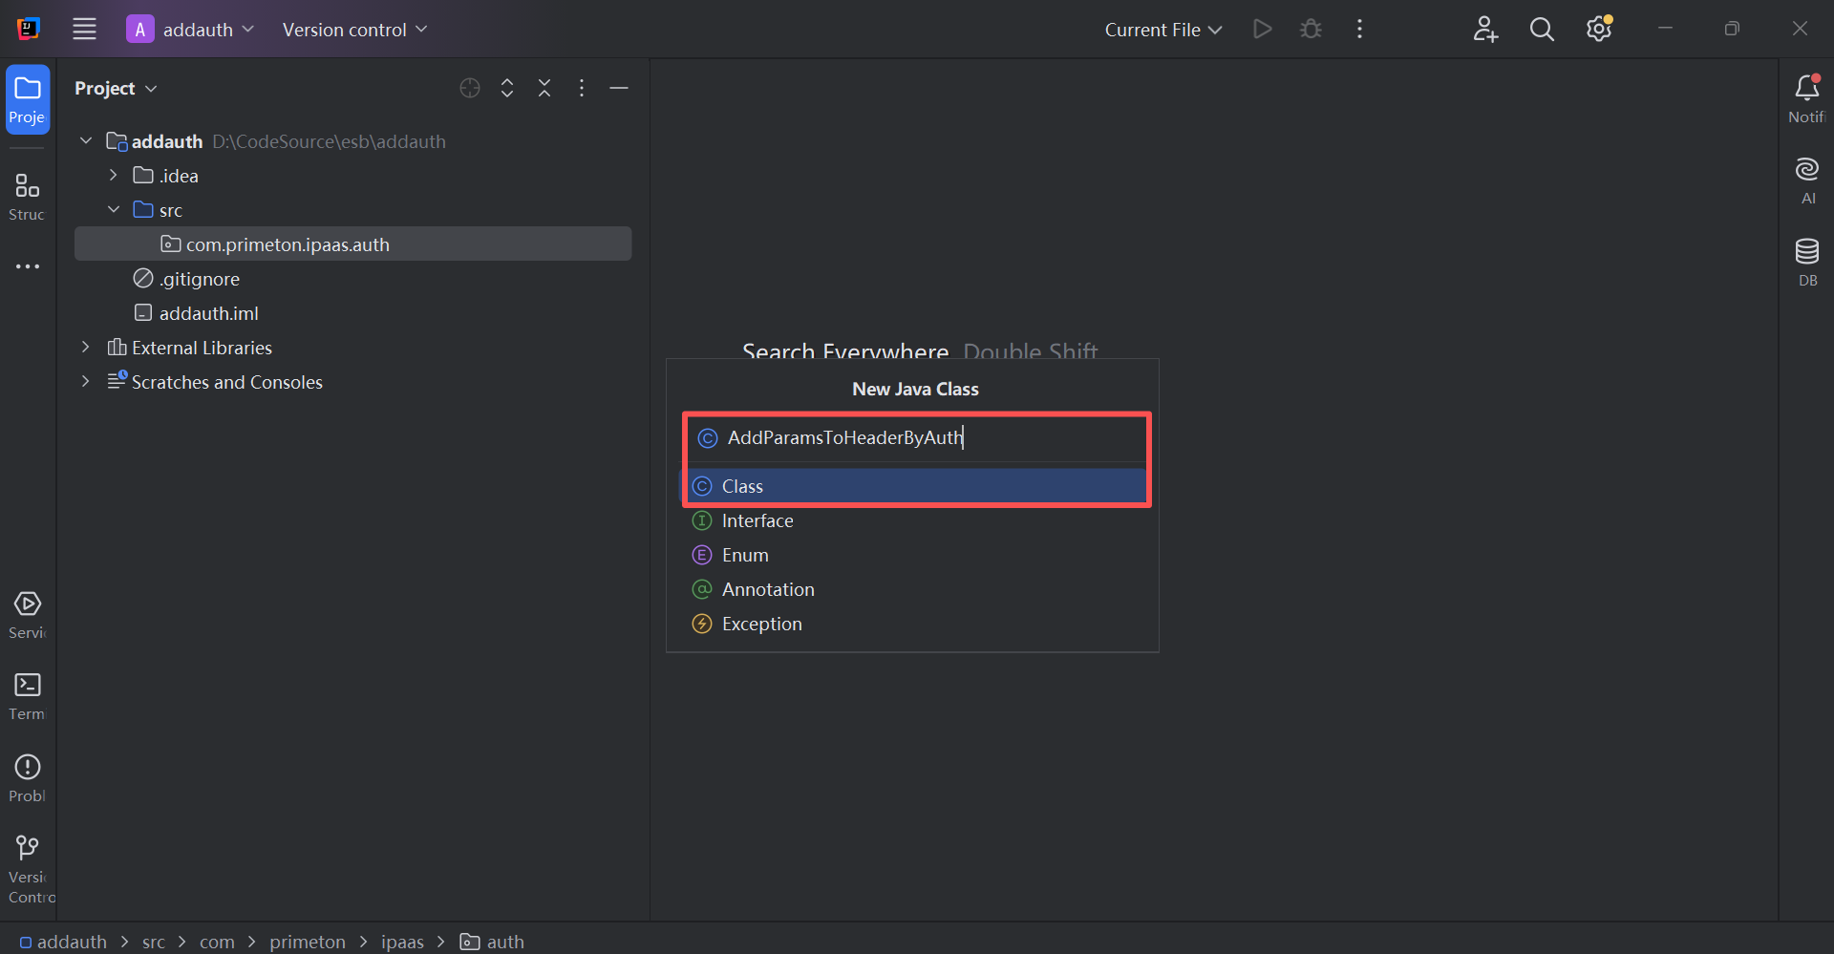Choose Enum in New Java Class list
Image resolution: width=1834 pixels, height=954 pixels.
pos(745,555)
